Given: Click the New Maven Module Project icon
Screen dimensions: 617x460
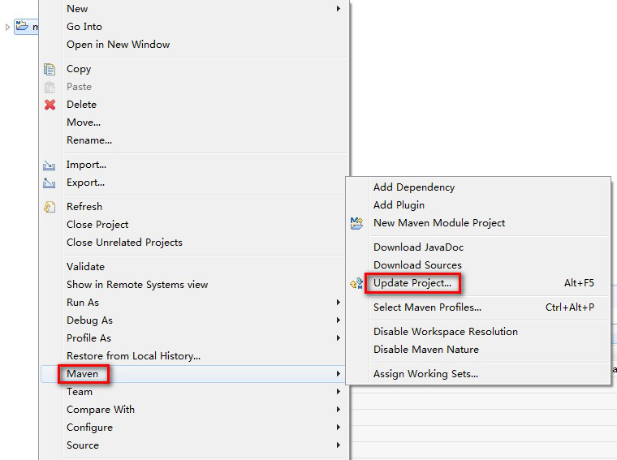Looking at the screenshot, I should pyautogui.click(x=356, y=223).
